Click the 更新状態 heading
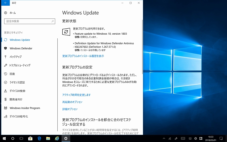The height and width of the screenshot is (142, 227). click(x=69, y=21)
